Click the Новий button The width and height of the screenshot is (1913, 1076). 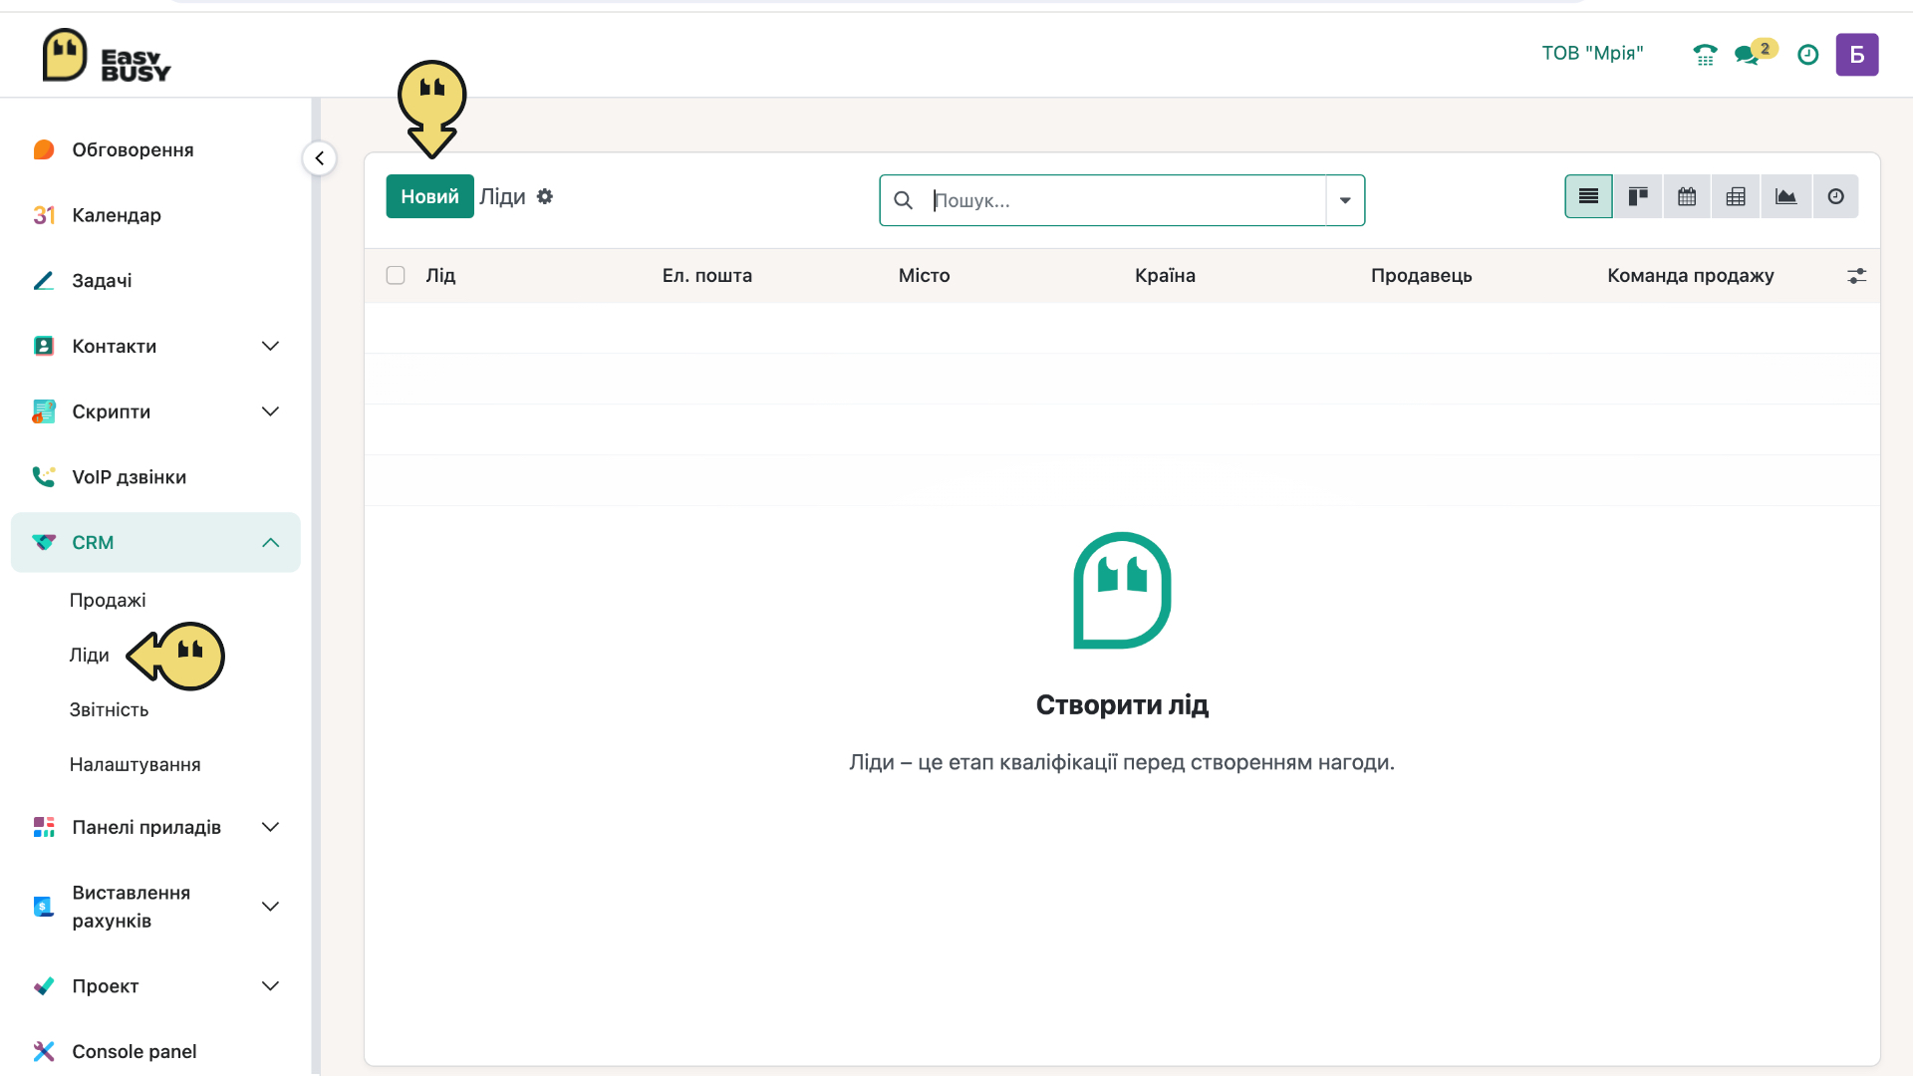click(x=429, y=196)
